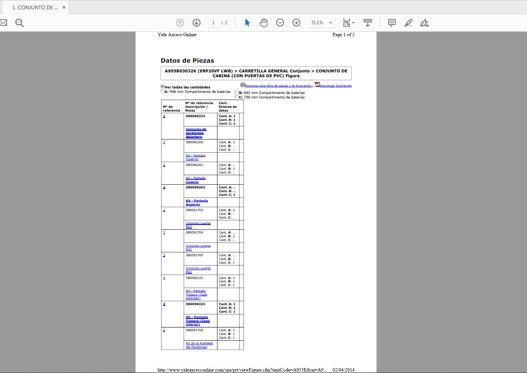This screenshot has width=527, height=373.
Task: Click the page number input field
Action: [213, 23]
